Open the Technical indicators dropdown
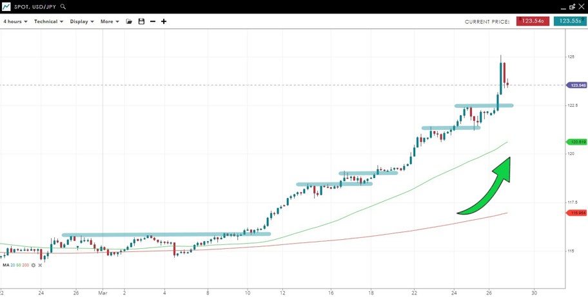The width and height of the screenshot is (588, 297). (x=48, y=21)
